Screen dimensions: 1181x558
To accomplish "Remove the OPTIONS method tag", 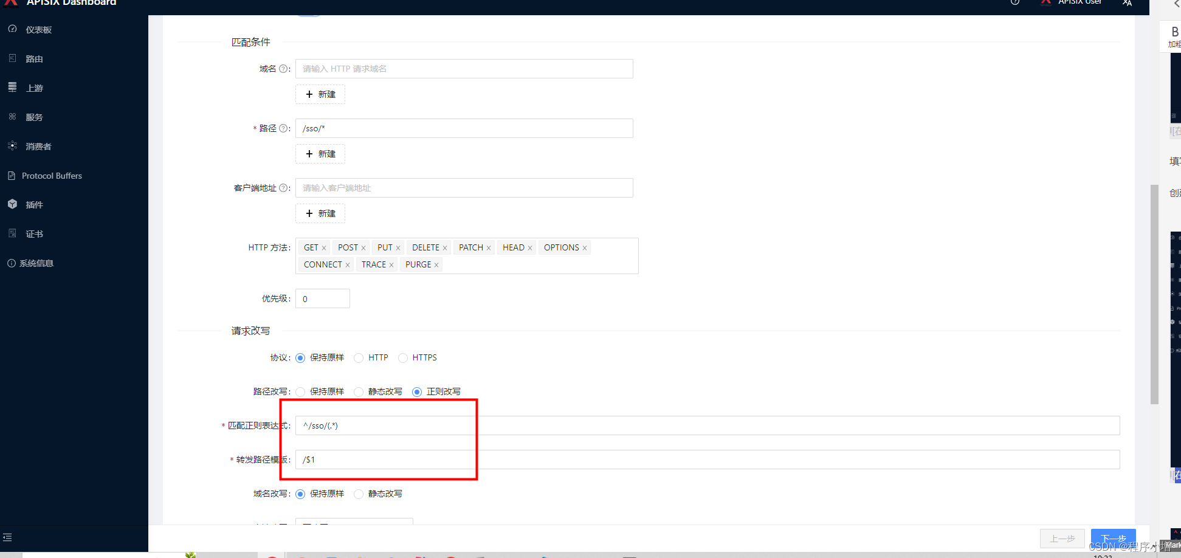I will 585,248.
